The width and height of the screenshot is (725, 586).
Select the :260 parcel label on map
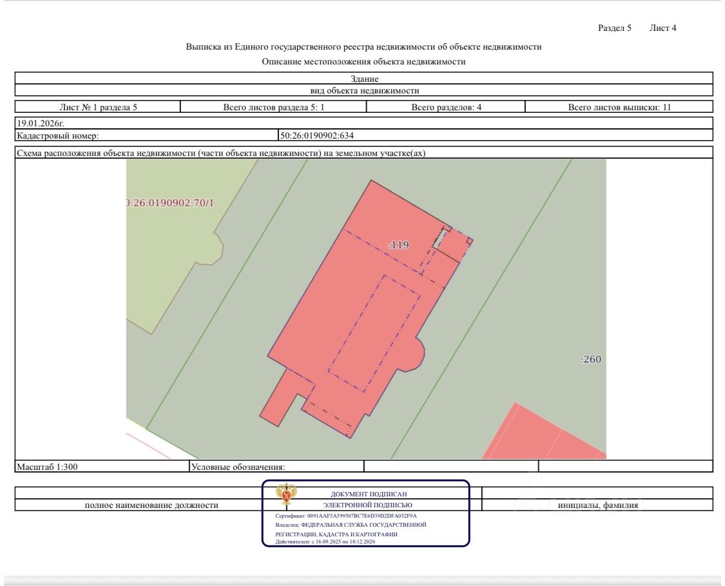point(590,360)
